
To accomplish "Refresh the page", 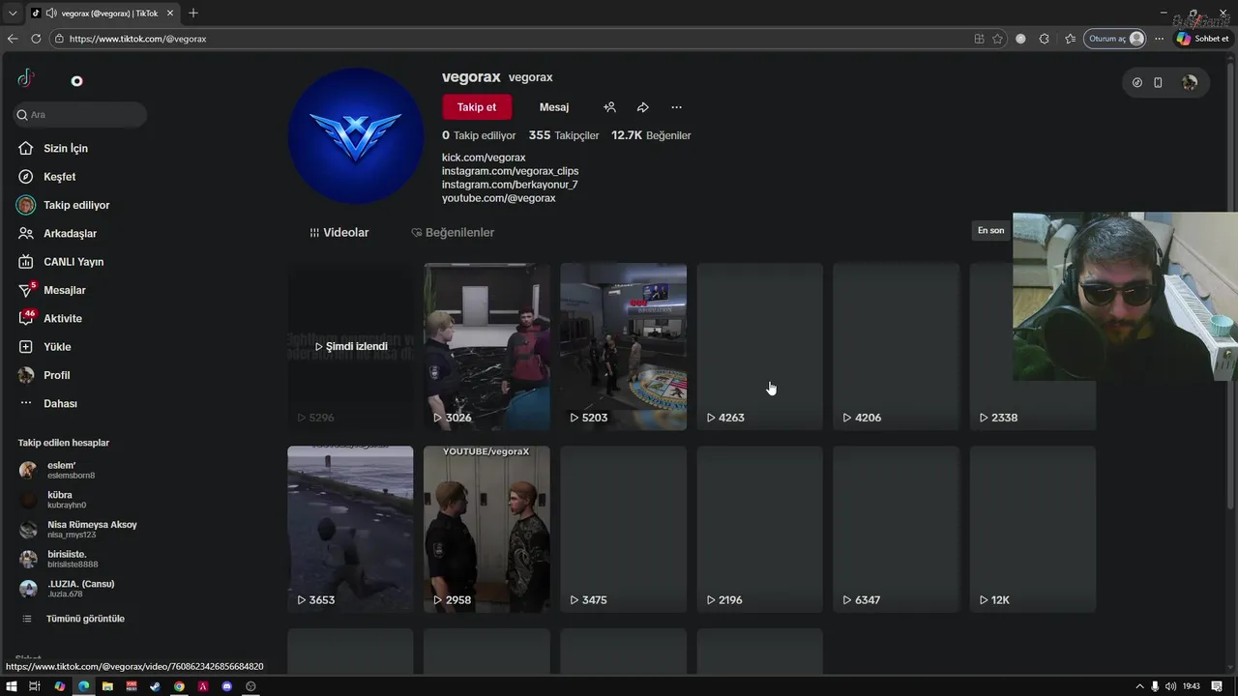I will click(36, 39).
